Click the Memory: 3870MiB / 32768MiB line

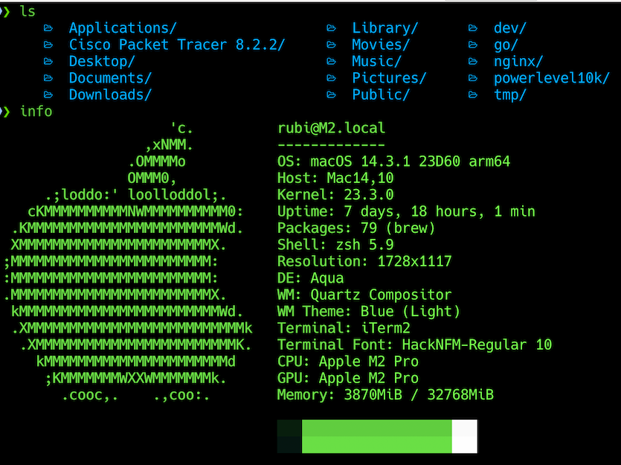[385, 394]
